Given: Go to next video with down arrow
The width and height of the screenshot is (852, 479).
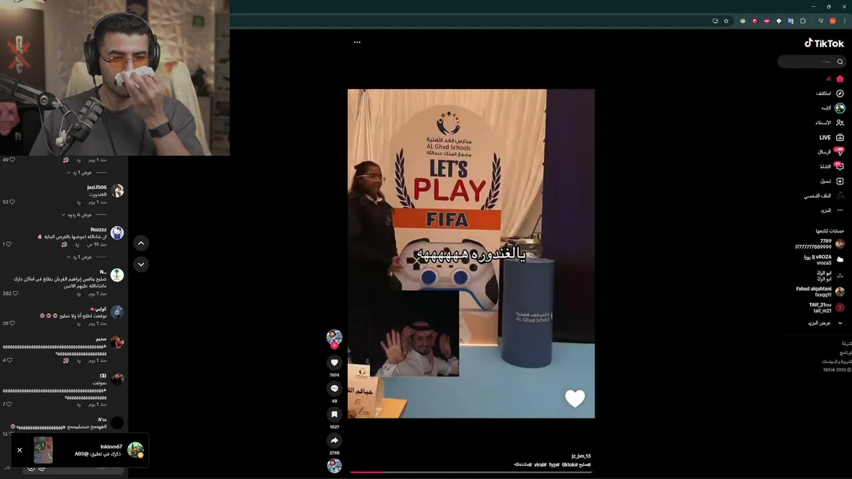Looking at the screenshot, I should [x=141, y=265].
